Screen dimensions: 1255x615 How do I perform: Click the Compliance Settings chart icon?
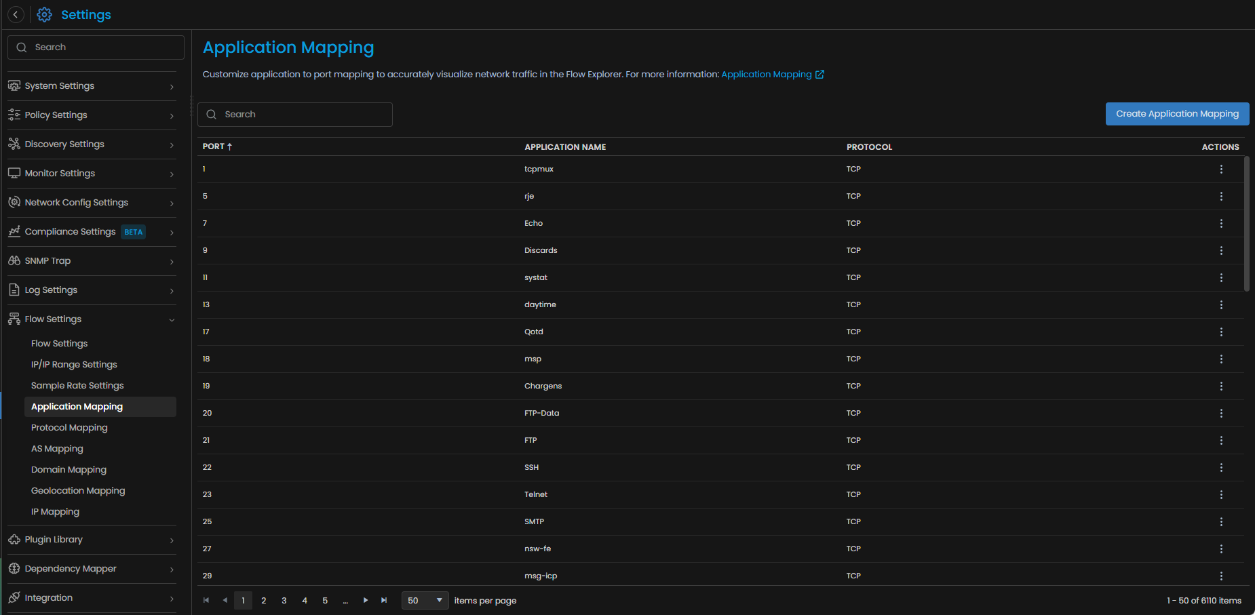(14, 231)
